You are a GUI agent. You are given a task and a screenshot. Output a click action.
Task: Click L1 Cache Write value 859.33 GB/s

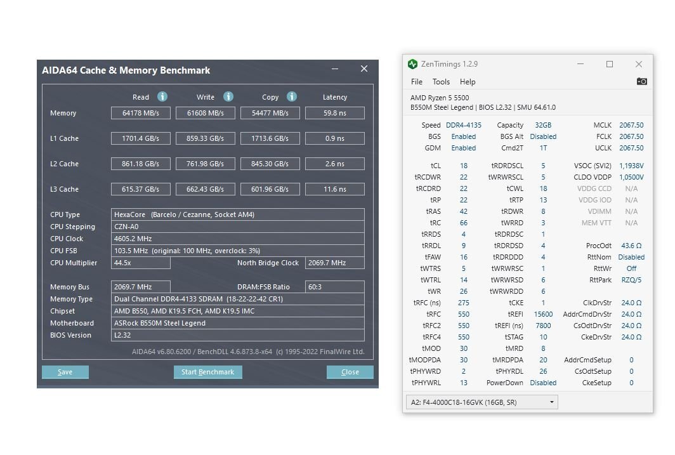pos(206,138)
